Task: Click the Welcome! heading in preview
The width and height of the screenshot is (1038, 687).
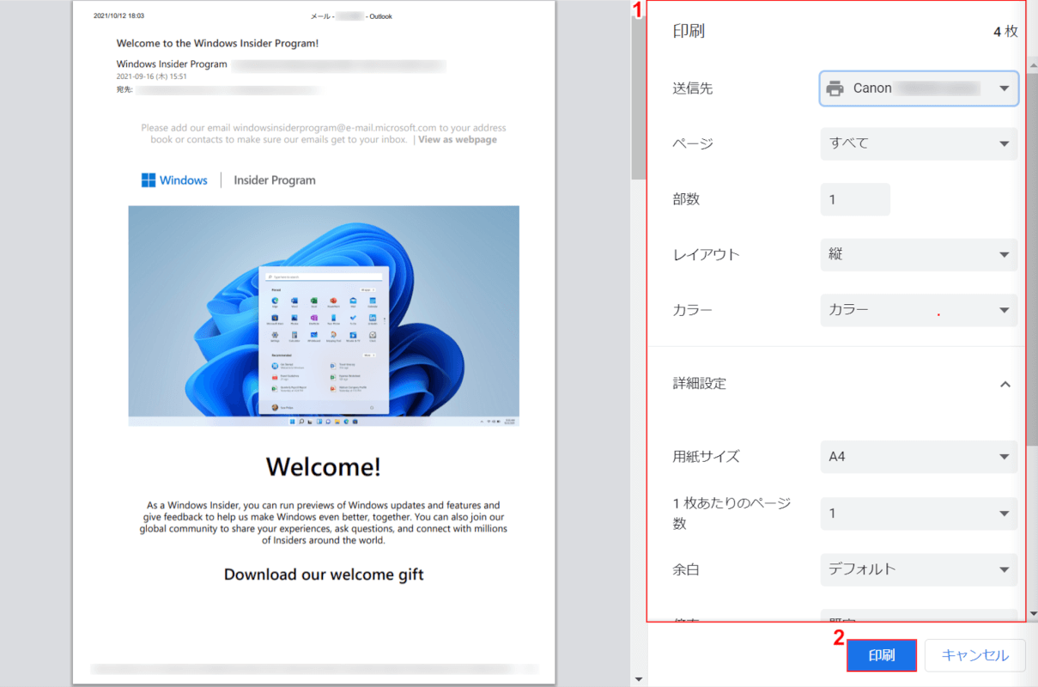Action: tap(324, 466)
